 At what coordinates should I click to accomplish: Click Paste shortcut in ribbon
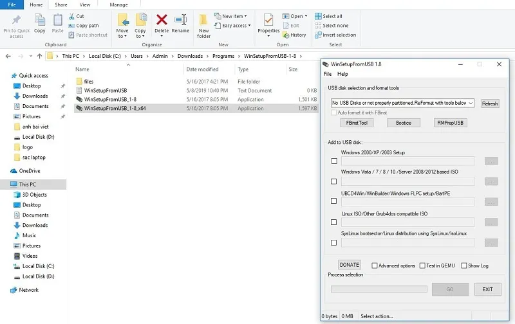pos(88,35)
